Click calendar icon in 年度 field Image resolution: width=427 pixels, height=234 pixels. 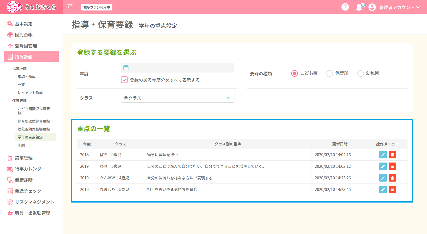pos(126,68)
